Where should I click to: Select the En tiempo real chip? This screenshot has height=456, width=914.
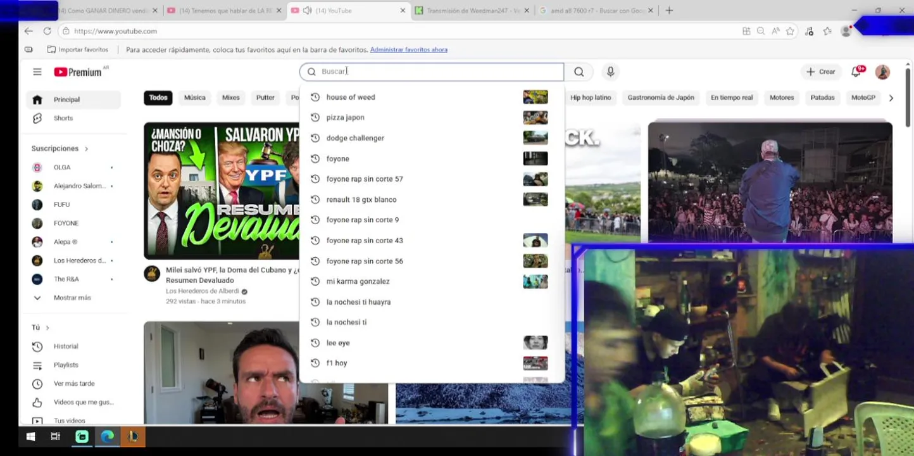point(732,98)
